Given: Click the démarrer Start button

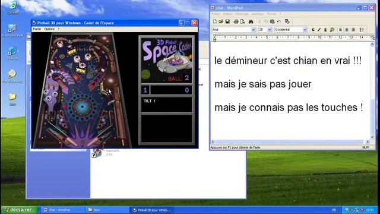Looking at the screenshot, I should click(20, 210).
